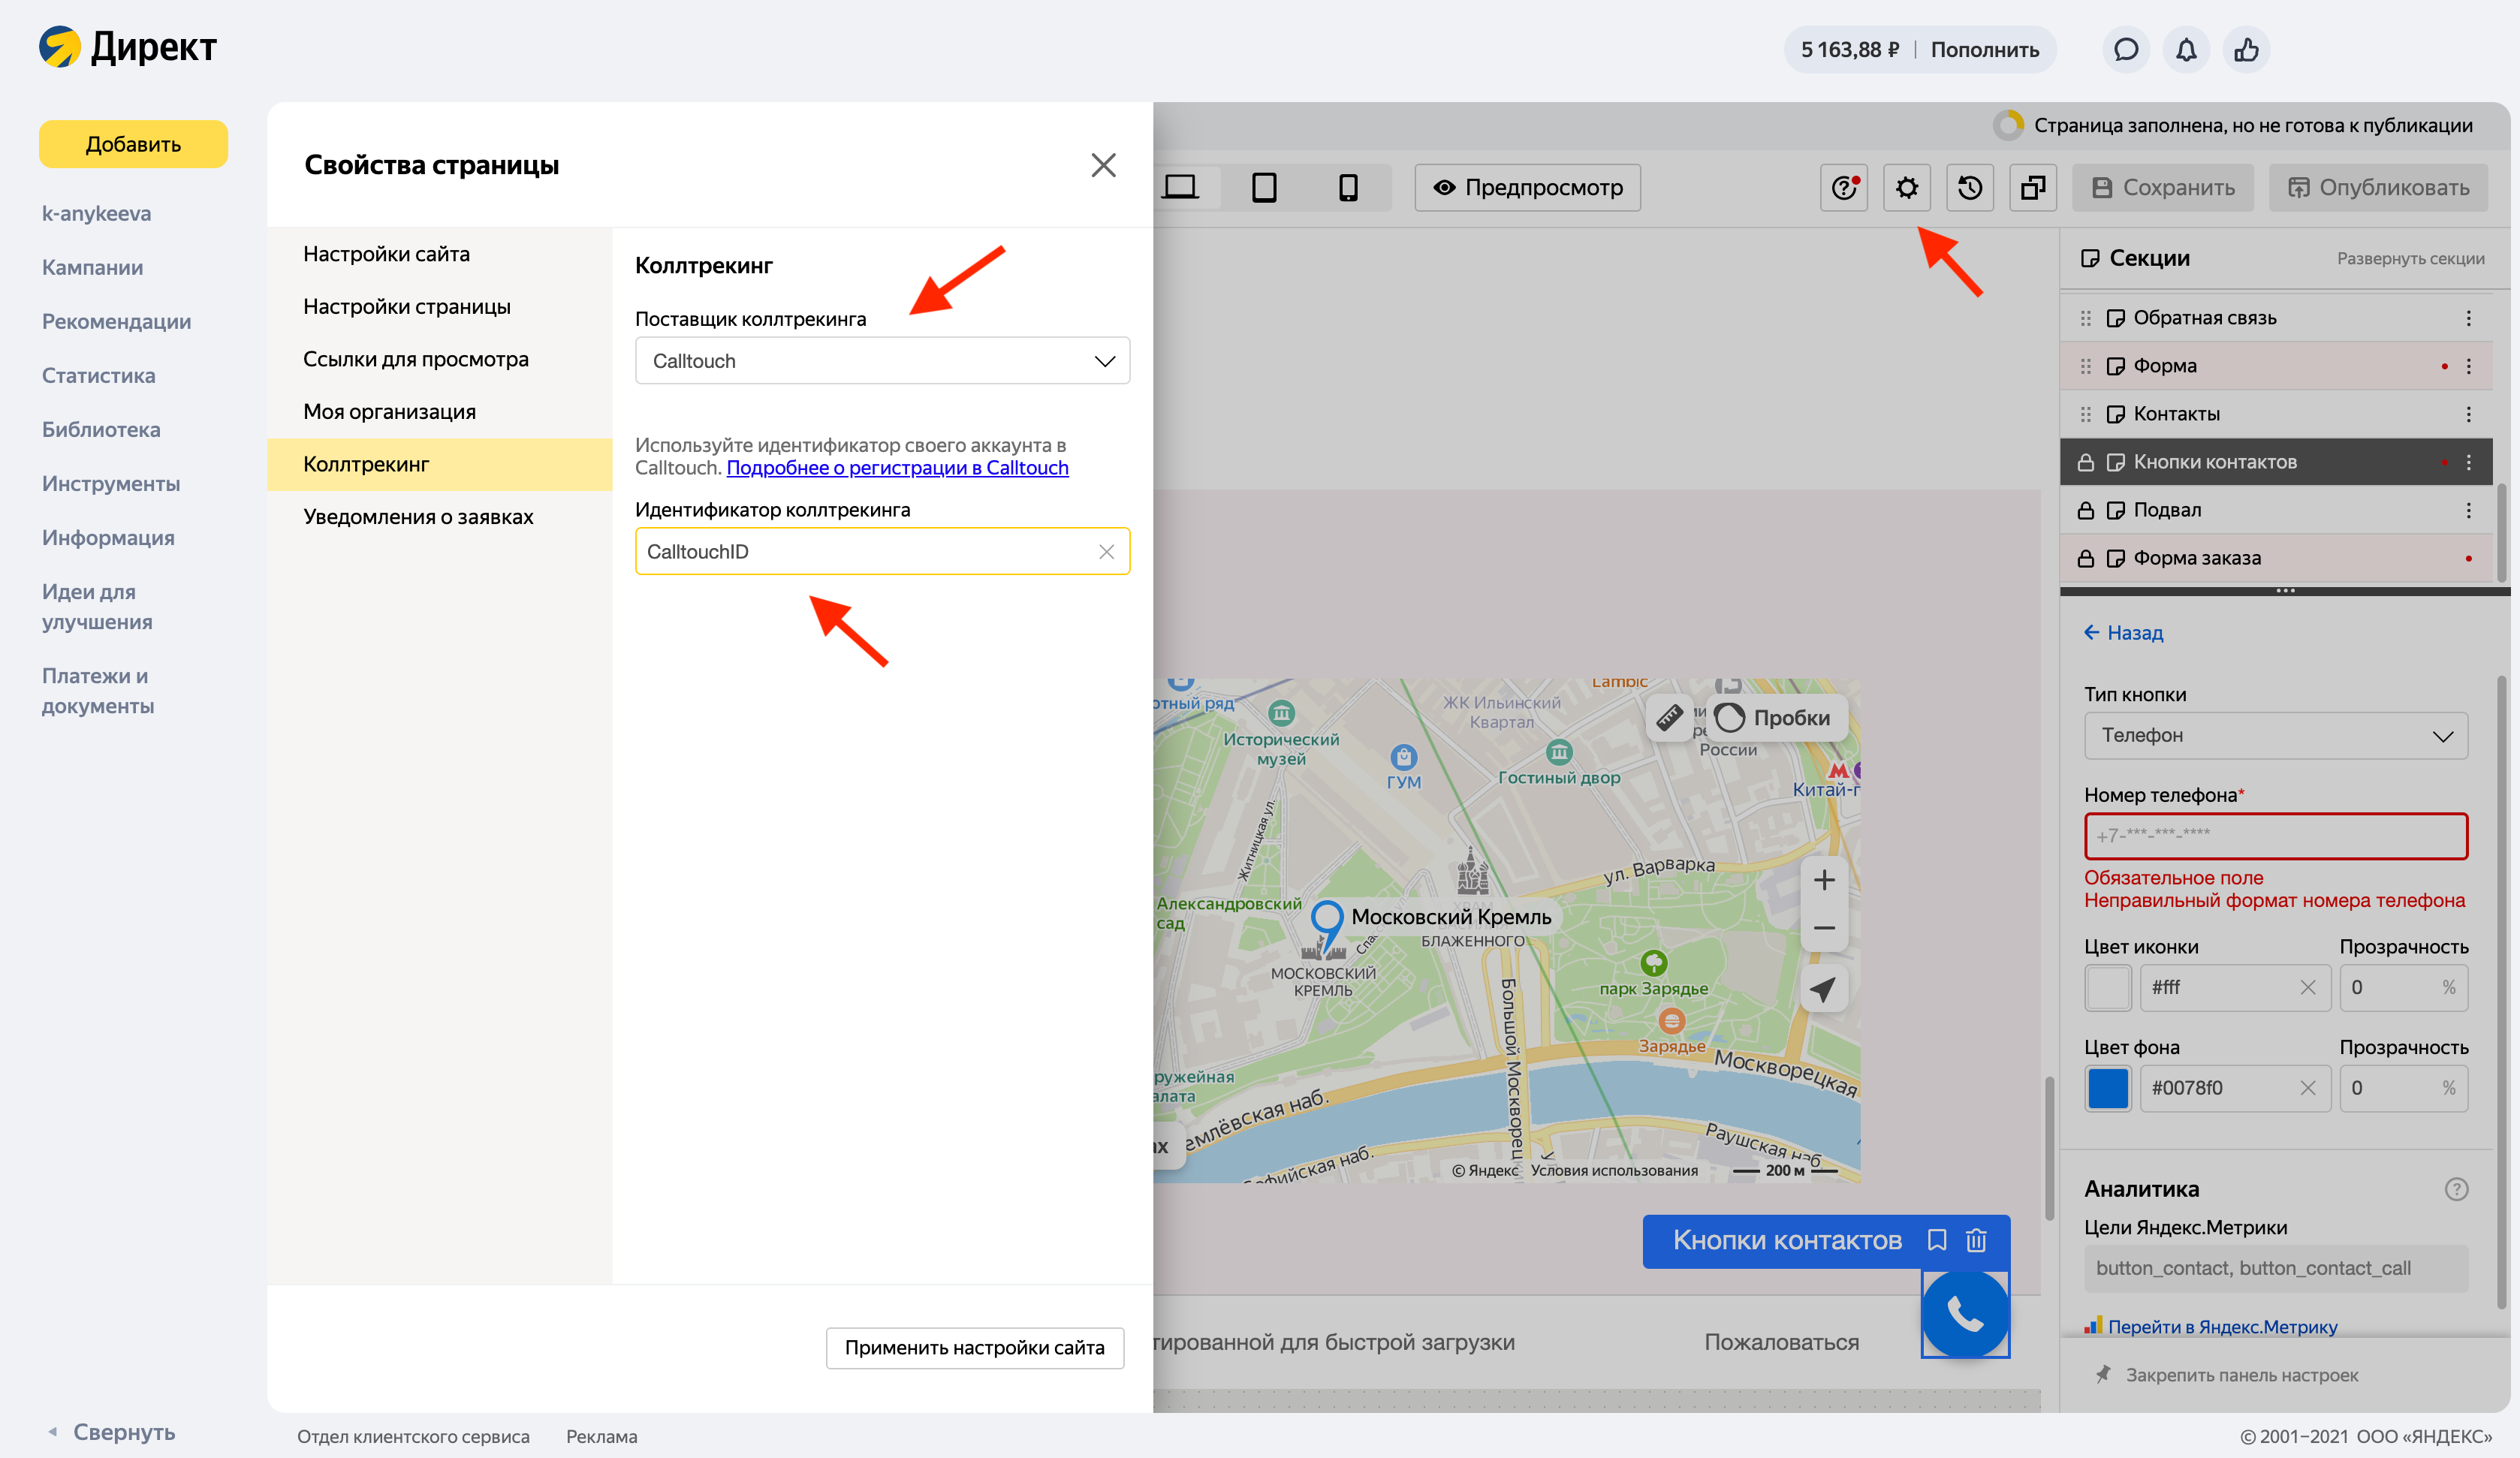This screenshot has height=1458, width=2520.
Task: Click the thumbs-up feedback icon
Action: pos(2246,49)
